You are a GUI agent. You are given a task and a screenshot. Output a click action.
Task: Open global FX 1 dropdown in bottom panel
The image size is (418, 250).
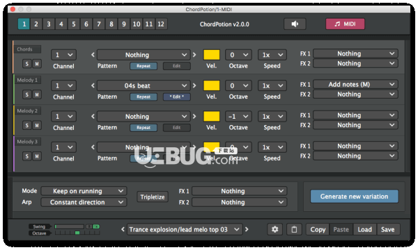point(240,191)
